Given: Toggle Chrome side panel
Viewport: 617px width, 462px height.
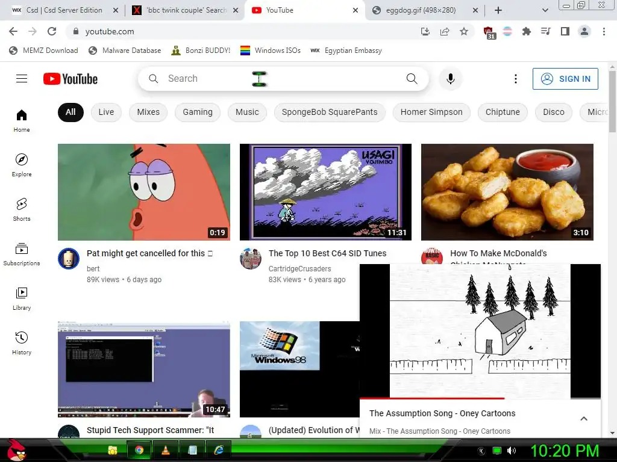Looking at the screenshot, I should click(565, 31).
